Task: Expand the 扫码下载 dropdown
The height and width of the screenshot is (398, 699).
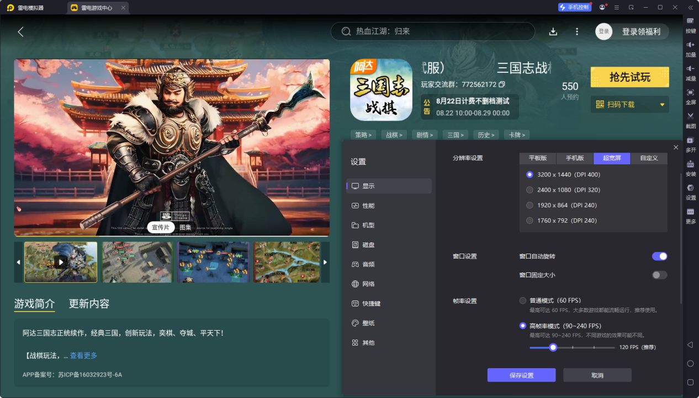Action: pyautogui.click(x=662, y=105)
